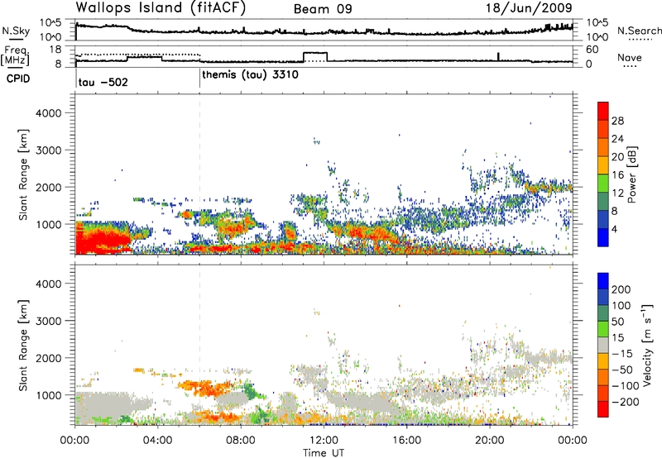The width and height of the screenshot is (662, 458).
Task: Click the Velocity colorbar value '200'
Action: point(621,289)
